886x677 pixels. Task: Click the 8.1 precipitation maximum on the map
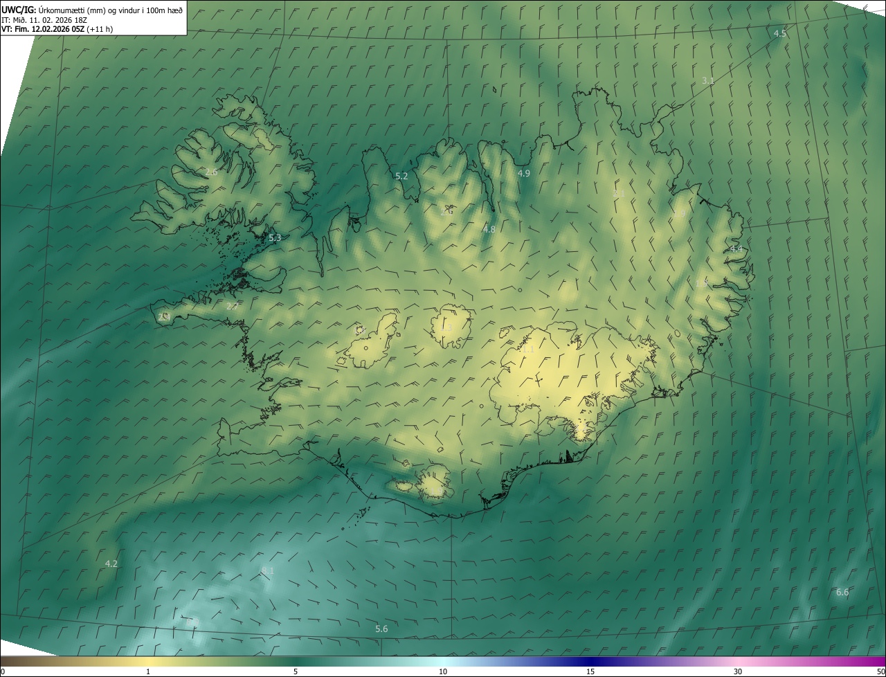(x=268, y=571)
